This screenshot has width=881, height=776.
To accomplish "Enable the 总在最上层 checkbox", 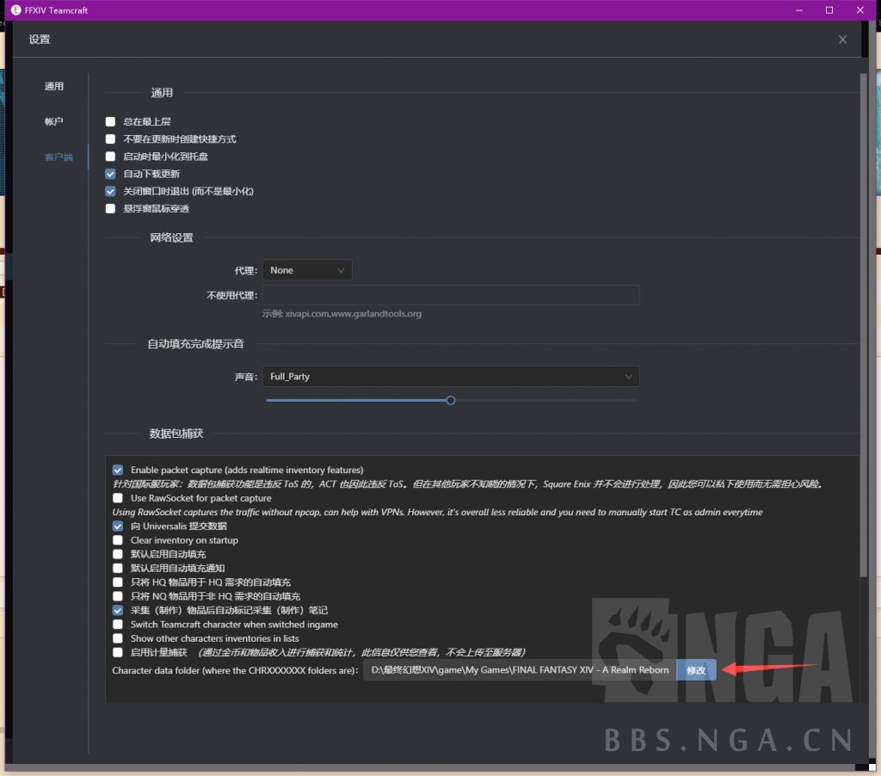I will click(x=110, y=121).
